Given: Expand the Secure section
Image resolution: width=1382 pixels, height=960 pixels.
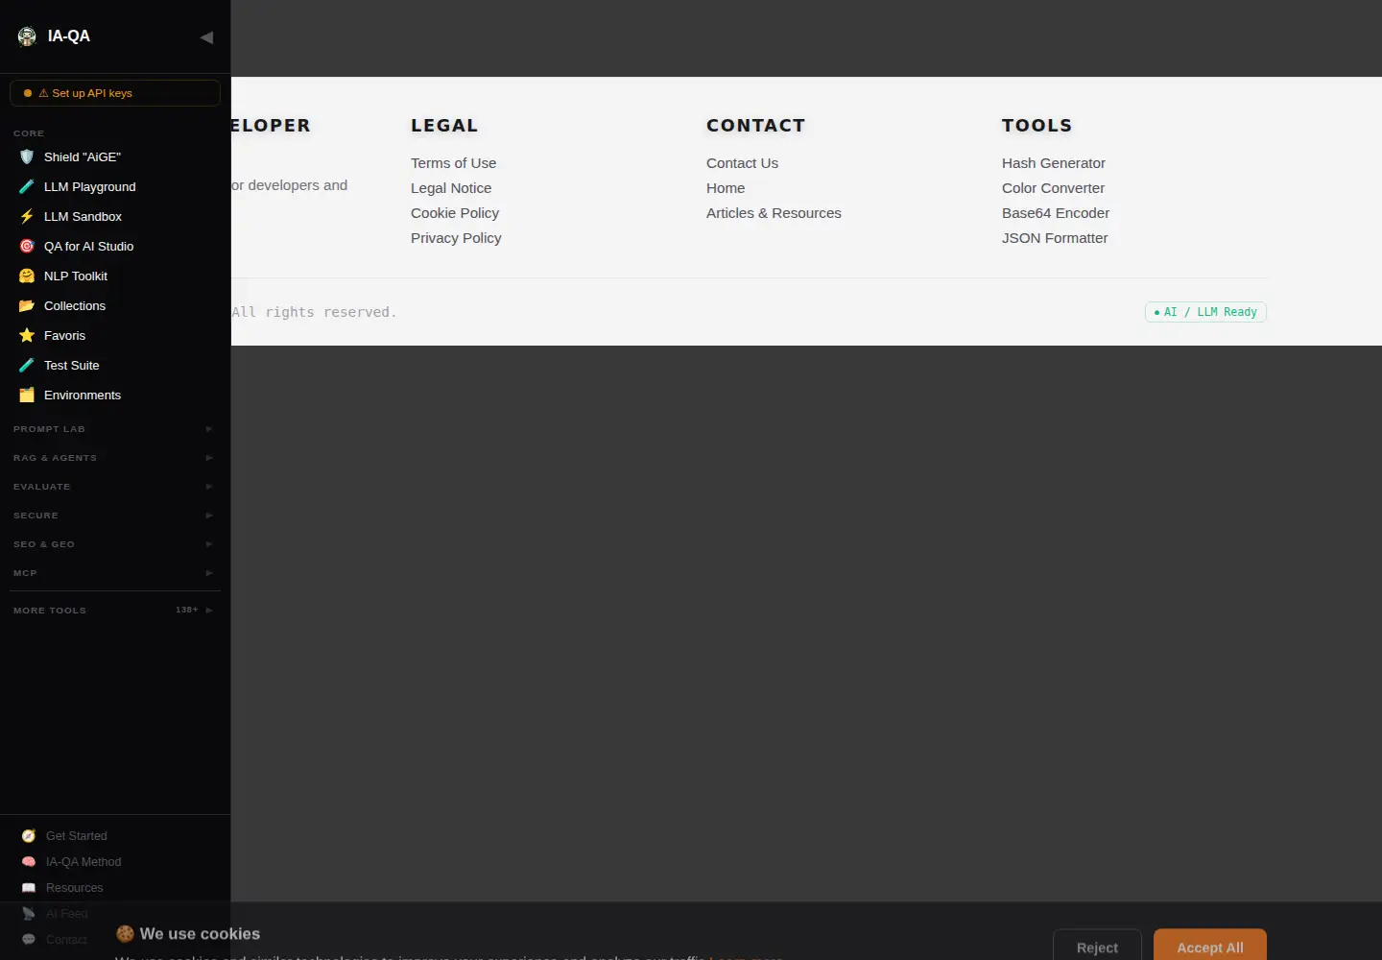Looking at the screenshot, I should point(113,516).
